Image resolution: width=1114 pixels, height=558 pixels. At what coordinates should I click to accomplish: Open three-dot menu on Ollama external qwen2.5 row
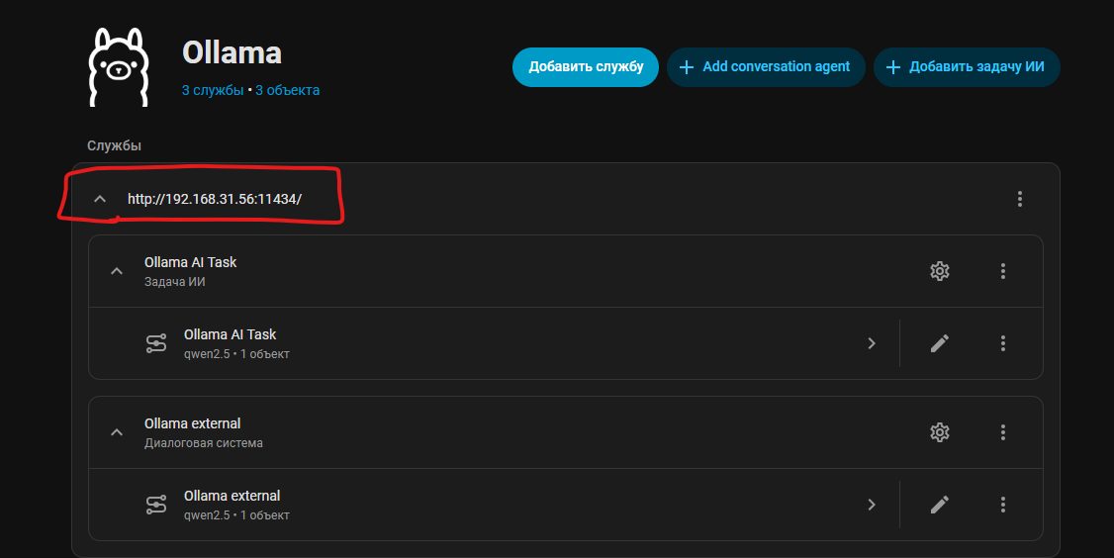(x=1002, y=505)
